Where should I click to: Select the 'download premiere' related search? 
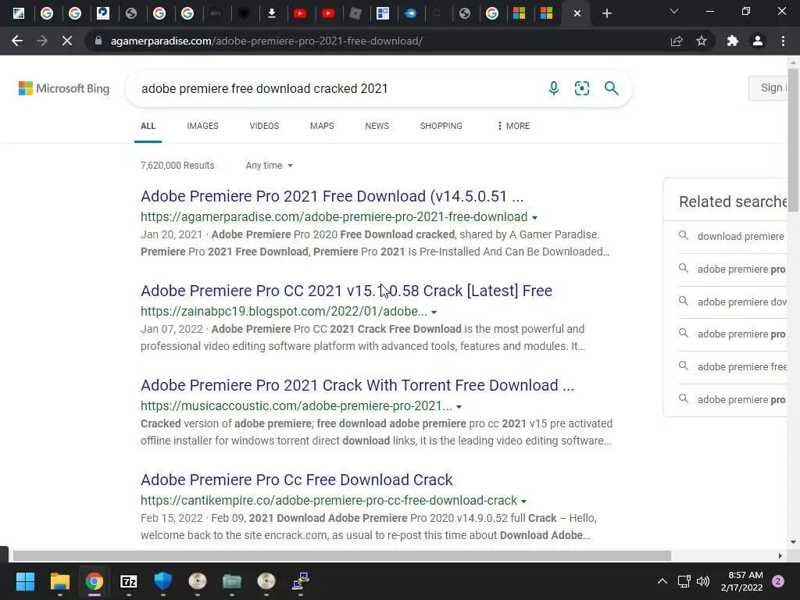[741, 236]
